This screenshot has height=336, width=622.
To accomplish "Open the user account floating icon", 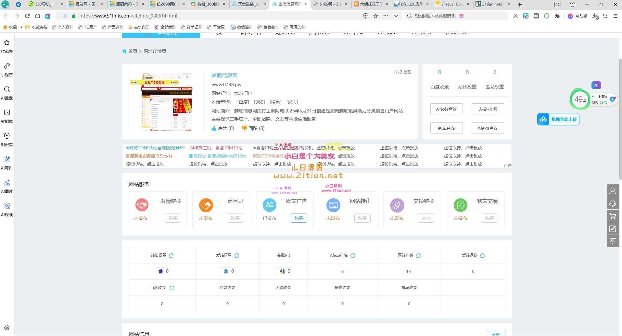I will (613, 191).
